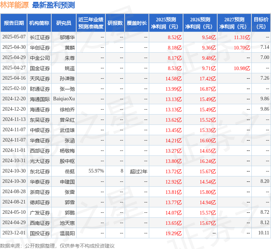Click the 超过2年 coverage duration cell

139,171
